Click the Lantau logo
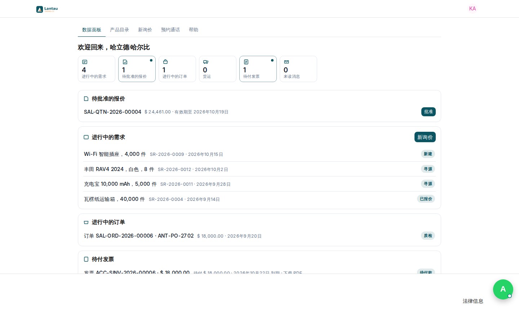The width and height of the screenshot is (519, 324). (x=47, y=9)
